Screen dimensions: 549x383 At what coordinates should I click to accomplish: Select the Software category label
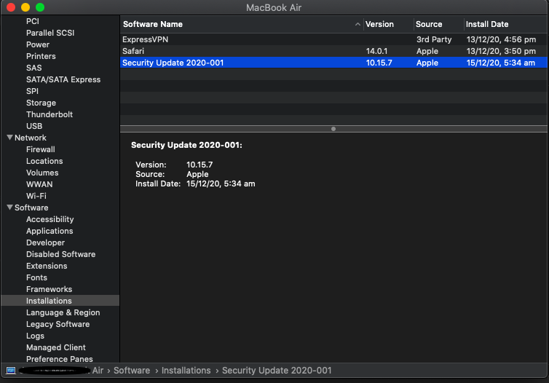[31, 208]
